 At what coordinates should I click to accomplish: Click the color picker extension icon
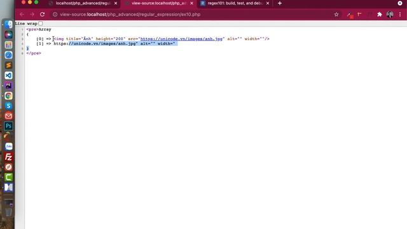pyautogui.click(x=349, y=15)
